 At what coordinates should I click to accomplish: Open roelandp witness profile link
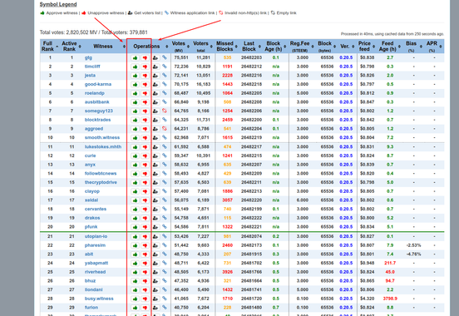click(94, 93)
